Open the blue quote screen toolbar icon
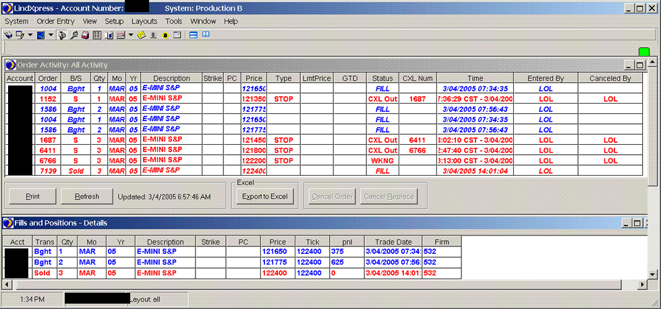Screen dimensions: 661x309 (x=40, y=36)
